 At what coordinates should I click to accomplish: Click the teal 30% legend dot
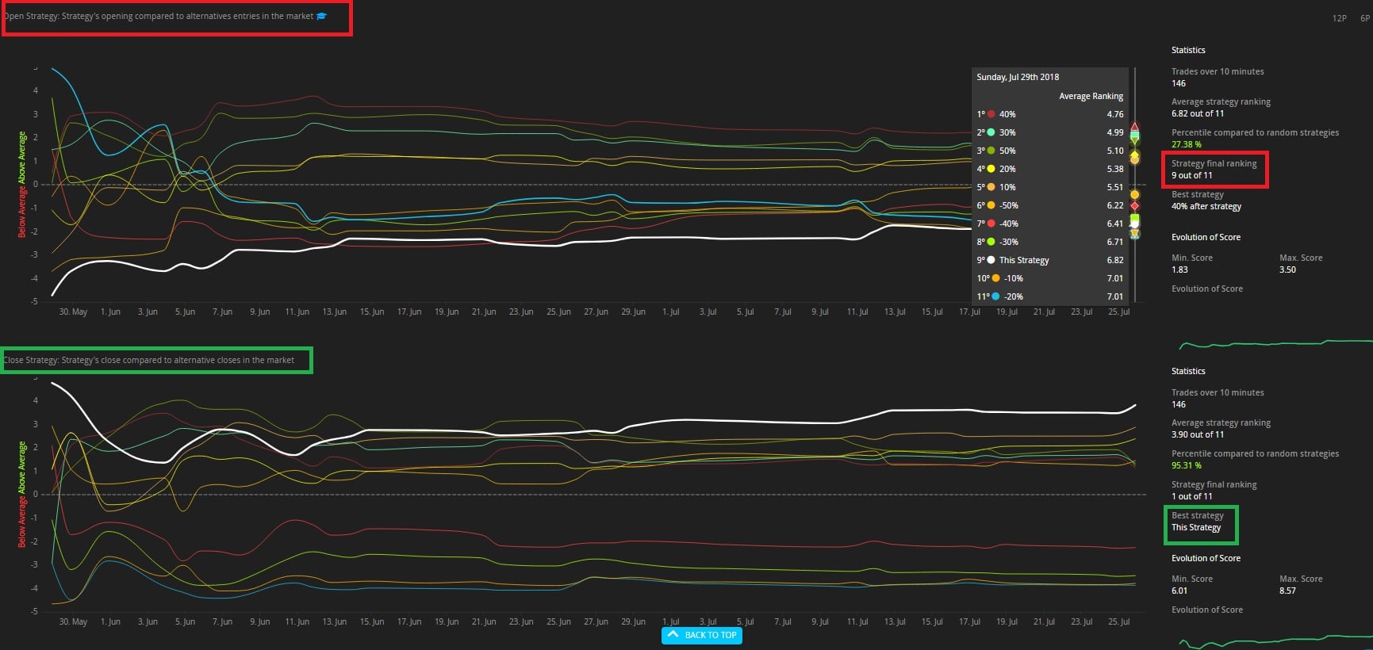991,132
